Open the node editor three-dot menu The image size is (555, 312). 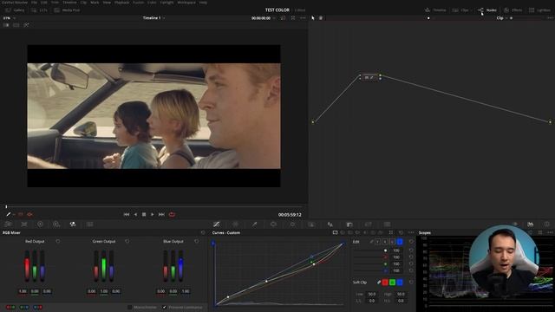click(550, 18)
